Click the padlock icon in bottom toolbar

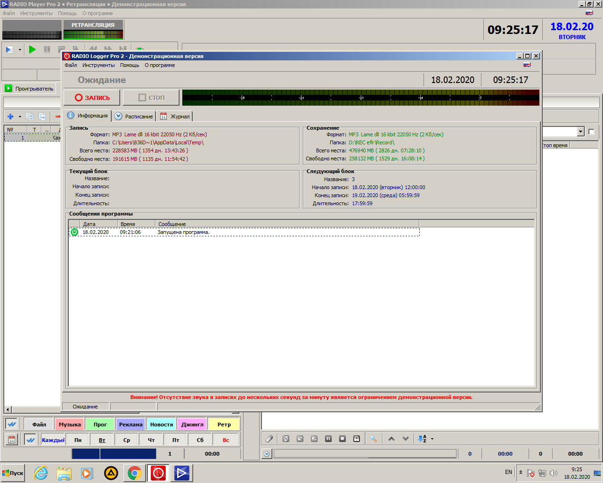pyautogui.click(x=357, y=439)
